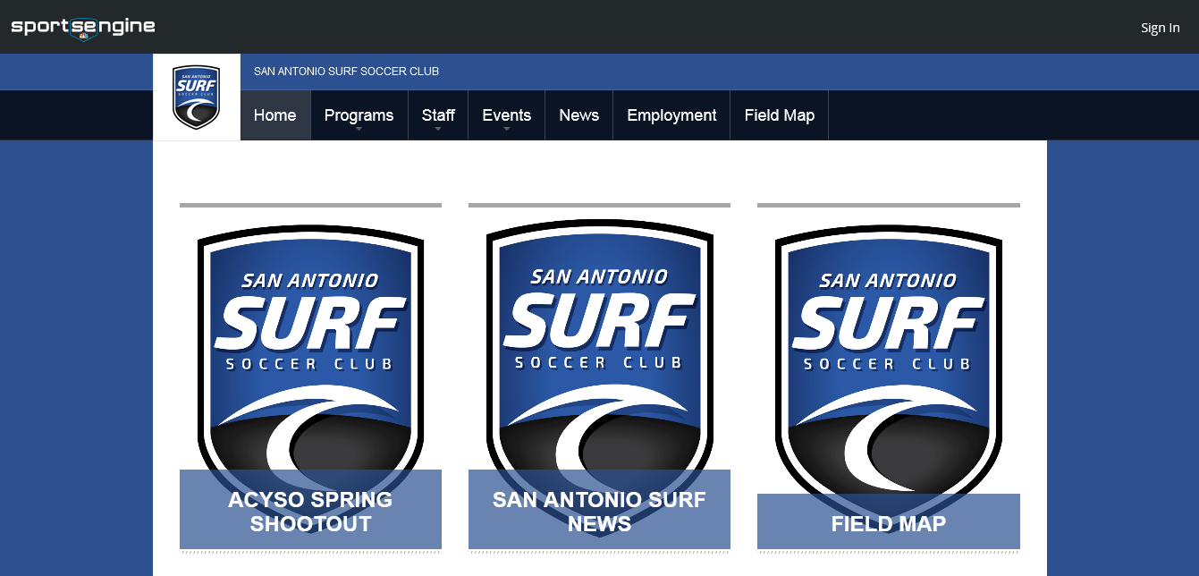Expand the Programs dropdown arrow
This screenshot has height=576, width=1199.
359,130
